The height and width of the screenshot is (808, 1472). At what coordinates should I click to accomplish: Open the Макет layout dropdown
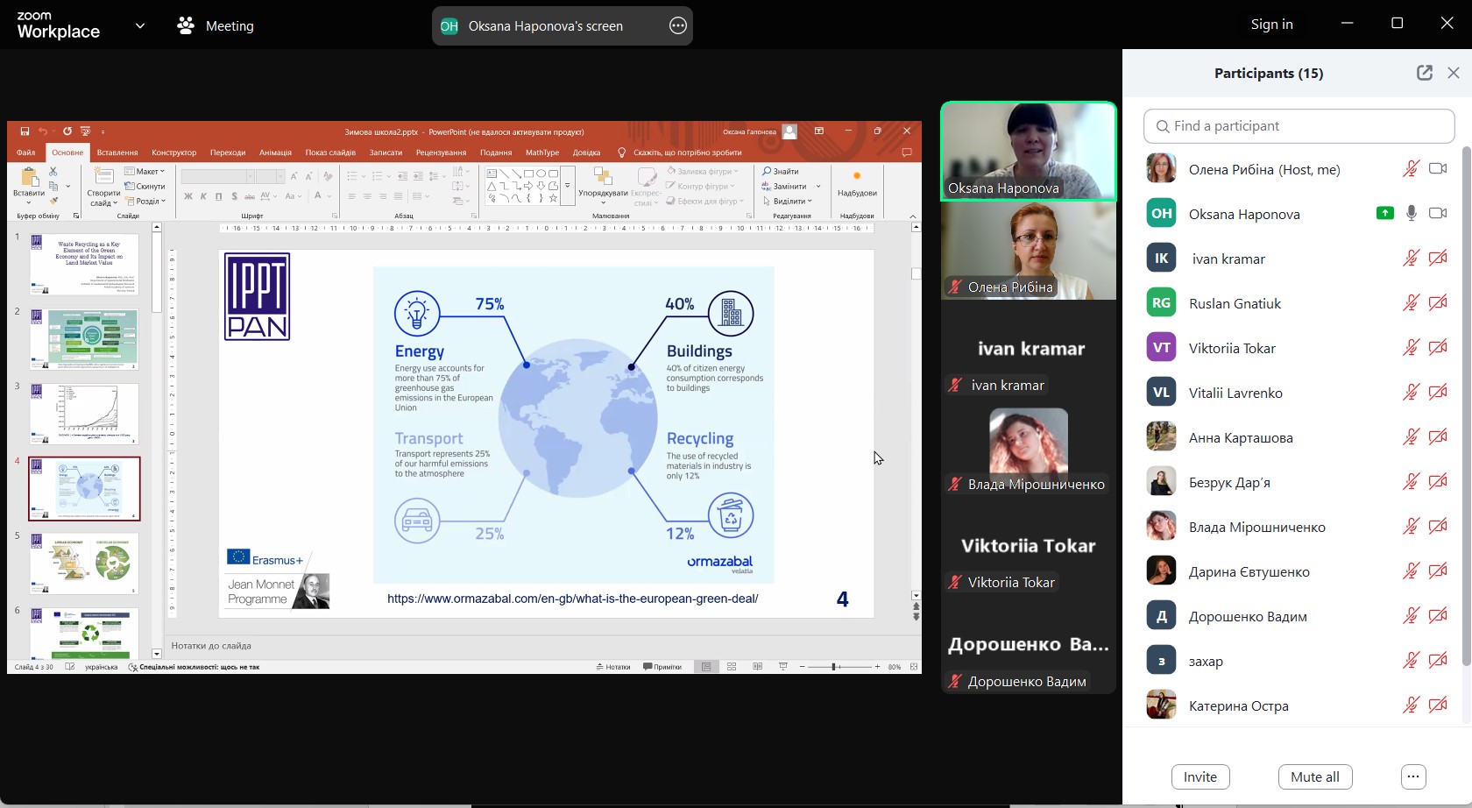(x=145, y=172)
